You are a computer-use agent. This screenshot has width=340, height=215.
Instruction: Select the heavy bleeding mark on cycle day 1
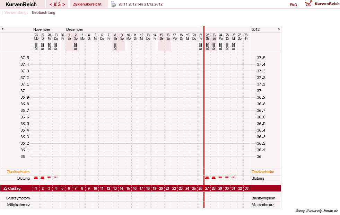[x=36, y=178]
